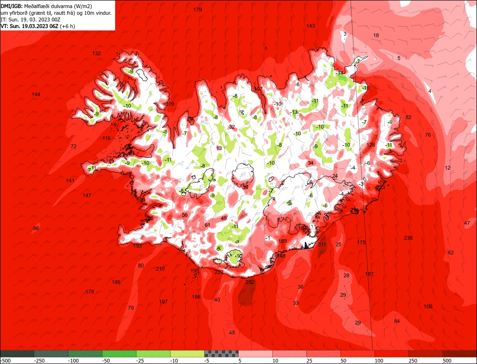Viewport: 477px width, 364px height.
Task: Click legend swatch between -500 and -250
Action: tap(17, 354)
